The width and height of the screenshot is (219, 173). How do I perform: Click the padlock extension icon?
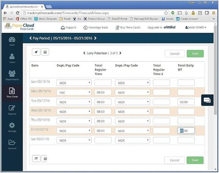coord(193,13)
